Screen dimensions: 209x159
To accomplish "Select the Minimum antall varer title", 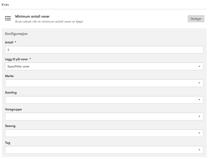I will 32,17.
